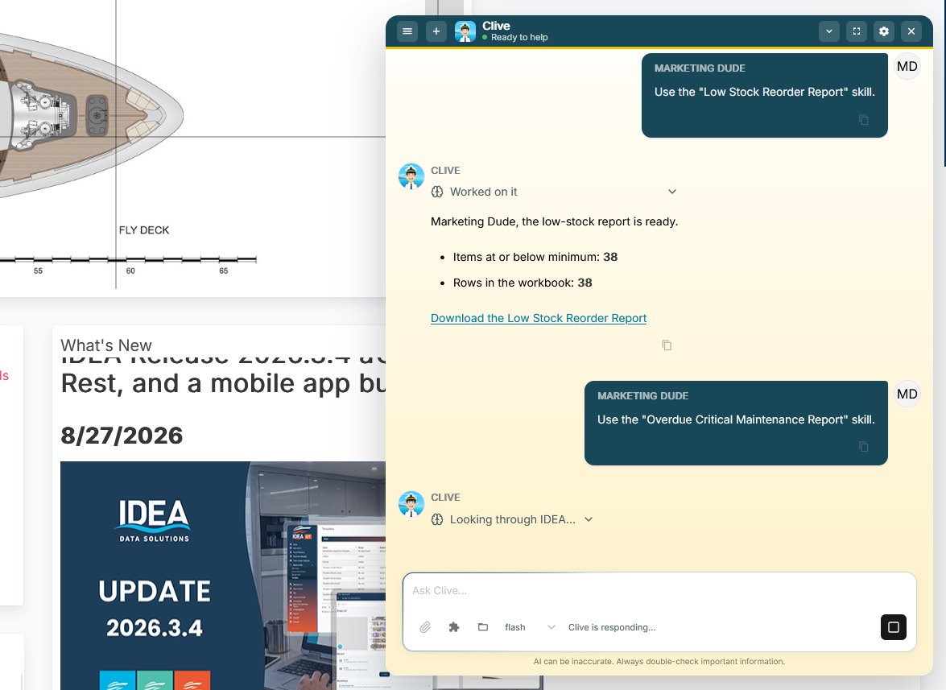The height and width of the screenshot is (690, 946).
Task: Open the "flash" model dropdown
Action: click(530, 627)
